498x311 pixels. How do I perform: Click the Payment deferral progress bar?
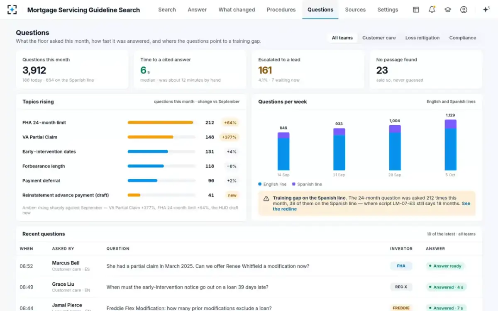[x=161, y=181]
